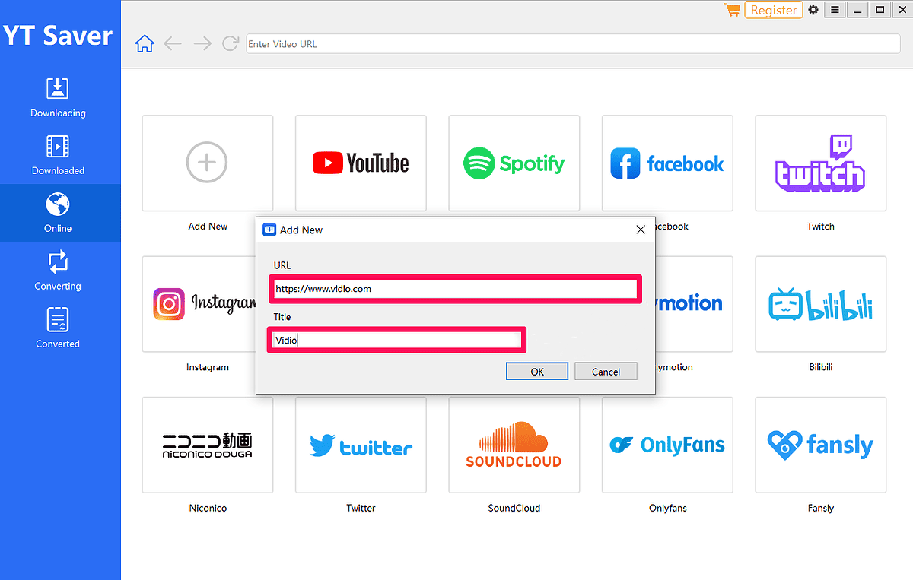The height and width of the screenshot is (580, 913).
Task: Click the URL input containing vidio.com
Action: tap(455, 289)
